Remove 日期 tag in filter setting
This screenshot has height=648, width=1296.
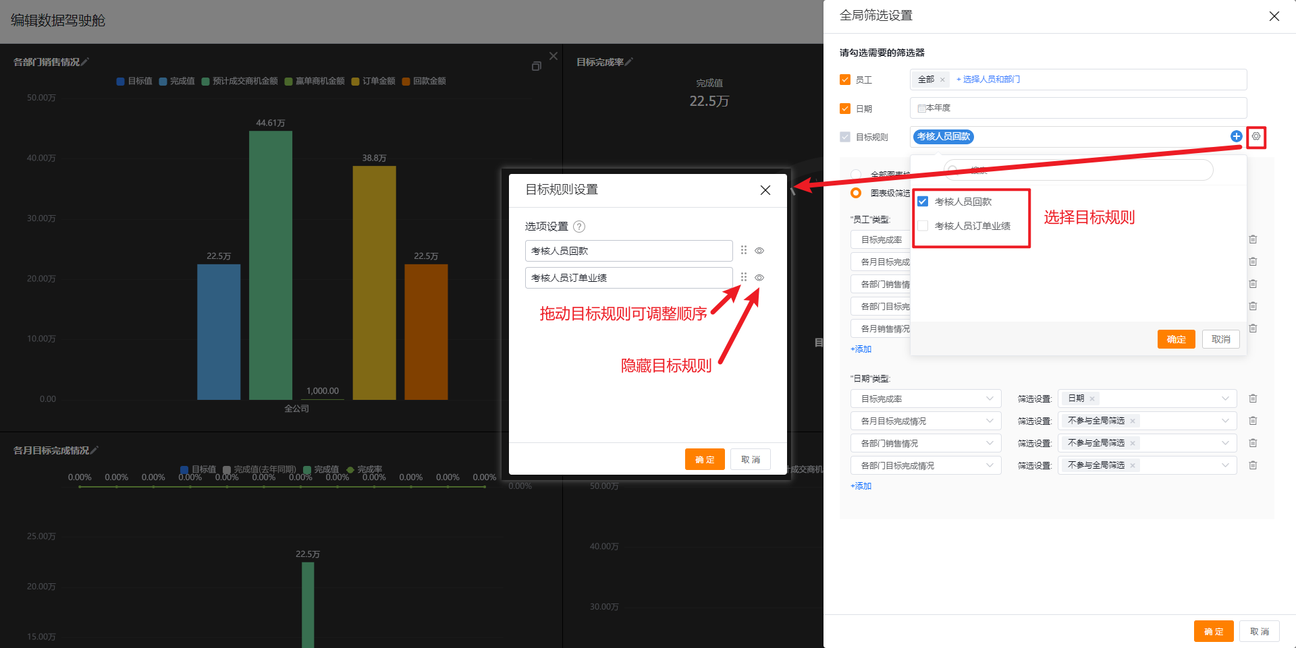[x=1092, y=399]
